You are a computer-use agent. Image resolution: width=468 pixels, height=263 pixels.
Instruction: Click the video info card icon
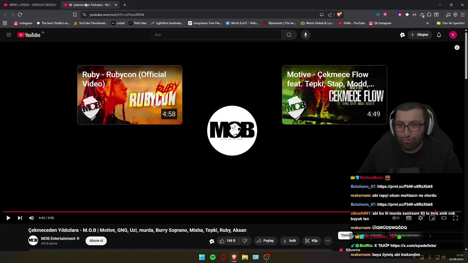tap(457, 47)
